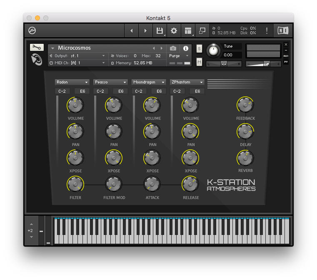This screenshot has height=280, width=317.
Task: Expand the instrument menu triangle beside Microcosmos
Action: (52, 48)
